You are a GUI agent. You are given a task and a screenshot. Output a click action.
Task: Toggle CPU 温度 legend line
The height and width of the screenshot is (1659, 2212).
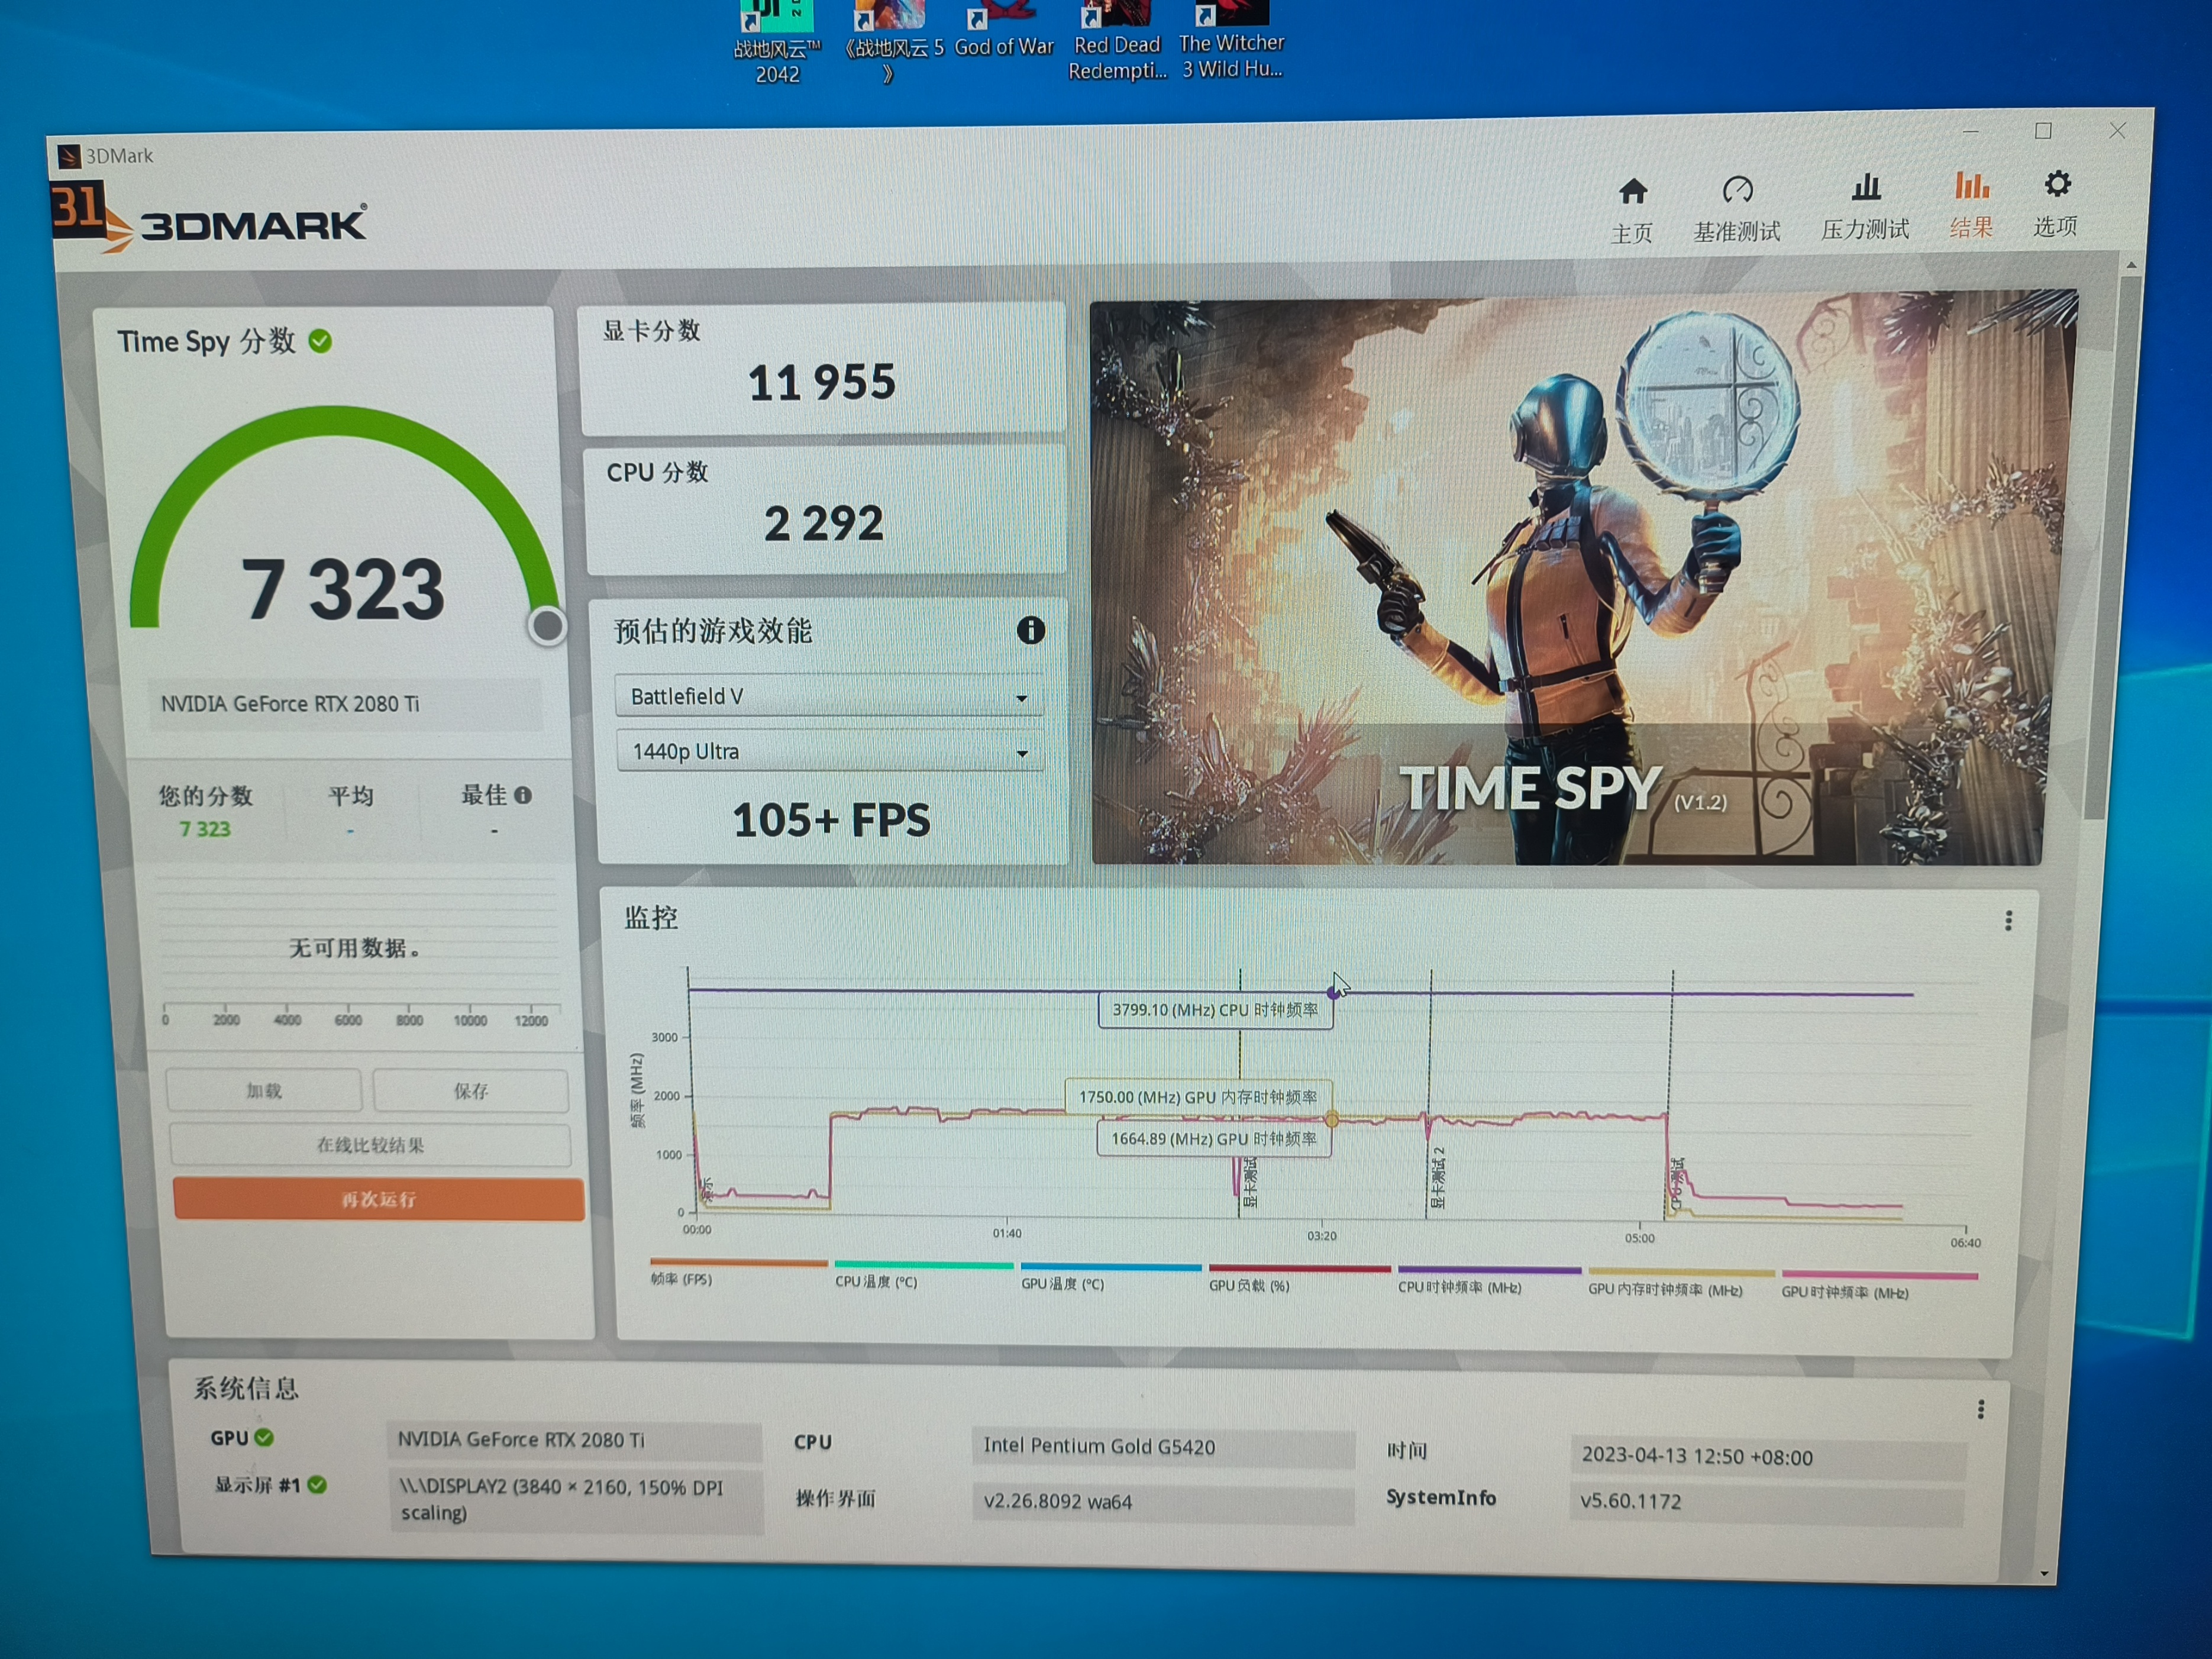click(876, 1281)
